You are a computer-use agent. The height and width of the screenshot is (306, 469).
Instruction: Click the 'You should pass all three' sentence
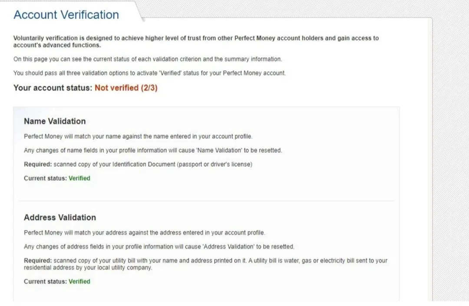[149, 73]
